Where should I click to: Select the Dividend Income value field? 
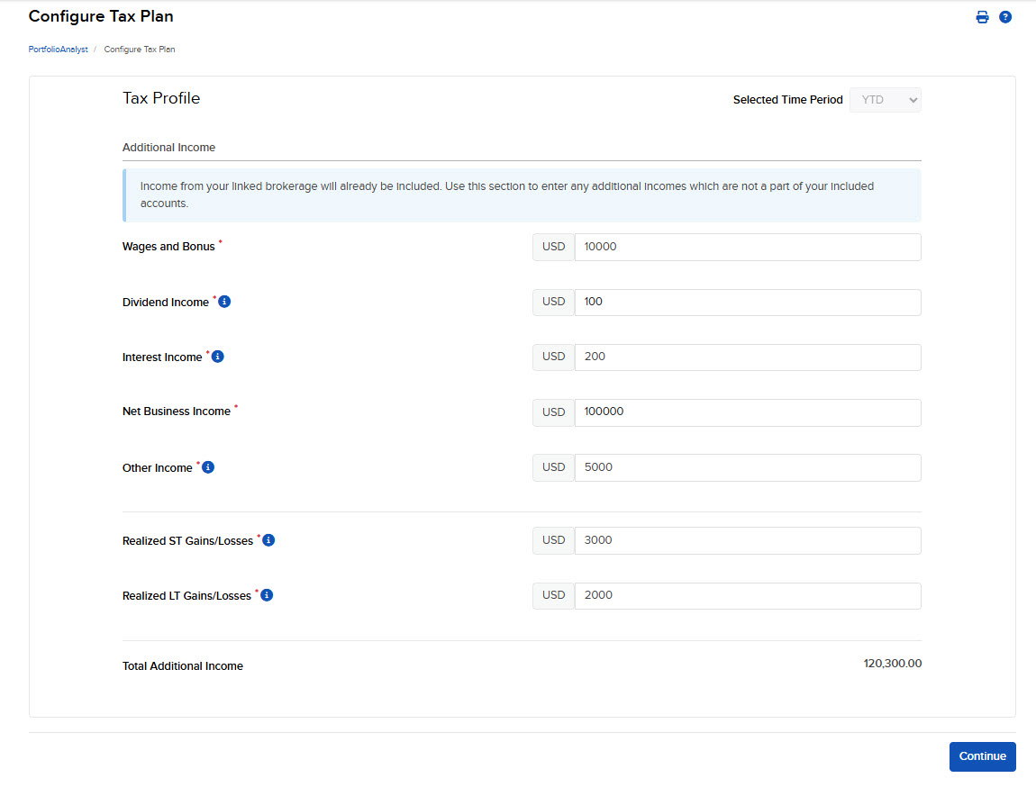pos(748,302)
